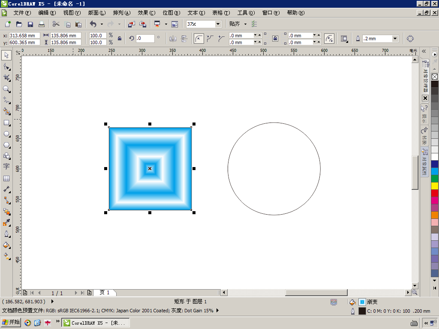This screenshot has width=439, height=329.
Task: Open the 效果(C) menu
Action: (146, 13)
